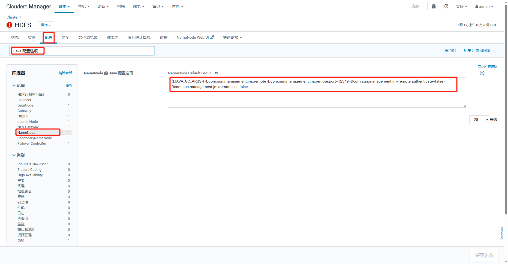This screenshot has width=508, height=264.
Task: Open the 管理 dropdown menu
Action: click(178, 6)
